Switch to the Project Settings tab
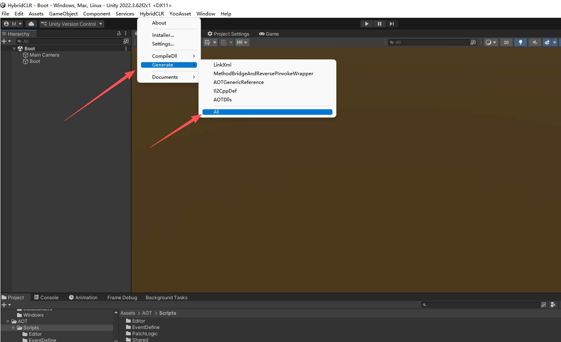 [228, 34]
